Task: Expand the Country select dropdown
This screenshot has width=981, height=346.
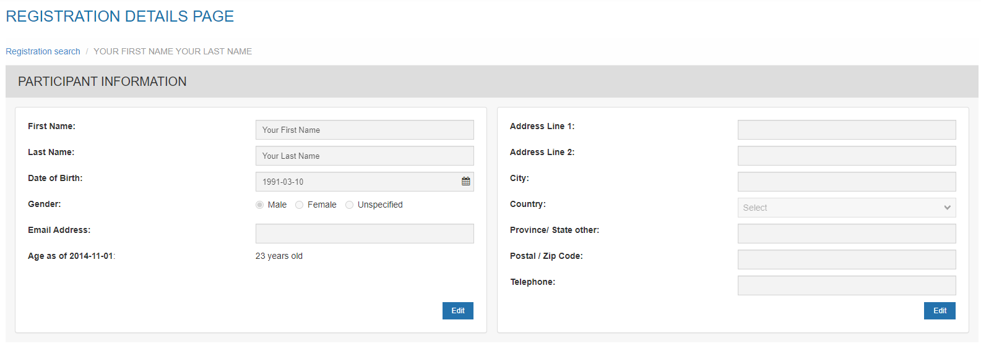Action: coord(846,208)
